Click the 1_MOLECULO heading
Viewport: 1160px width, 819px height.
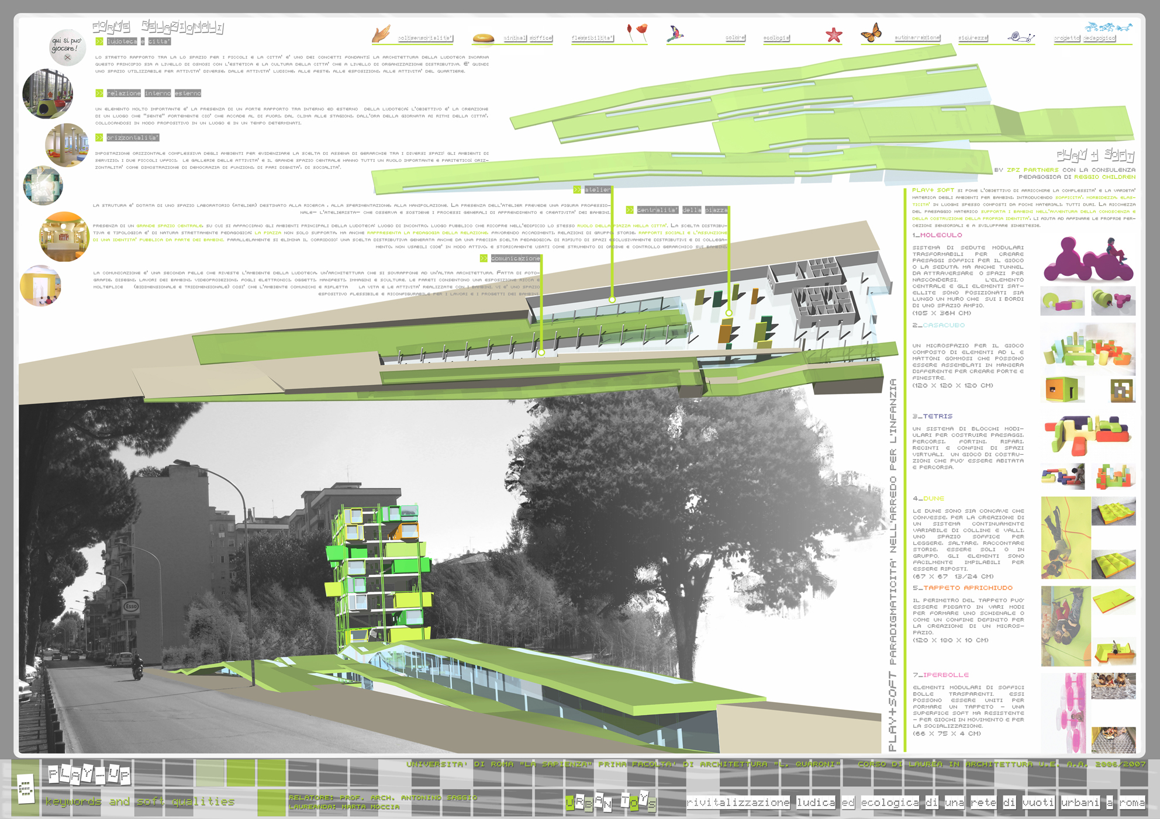tap(937, 235)
